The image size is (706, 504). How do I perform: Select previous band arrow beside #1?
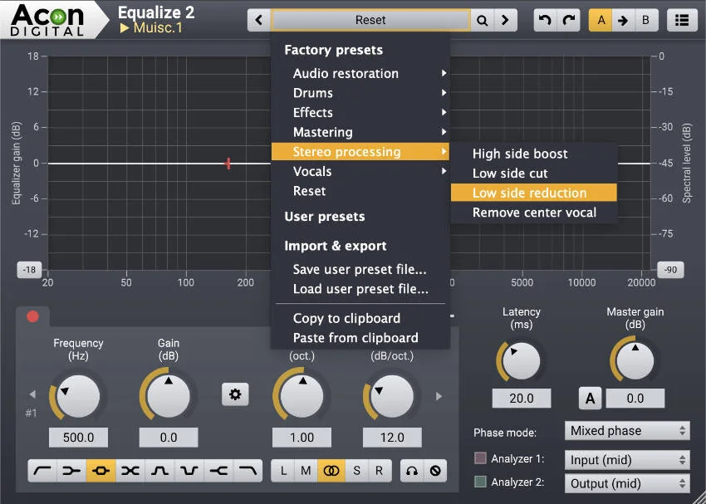[x=32, y=394]
